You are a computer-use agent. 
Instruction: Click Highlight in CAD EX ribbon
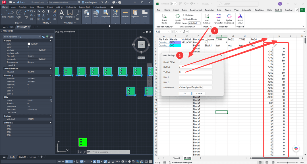click(188, 15)
